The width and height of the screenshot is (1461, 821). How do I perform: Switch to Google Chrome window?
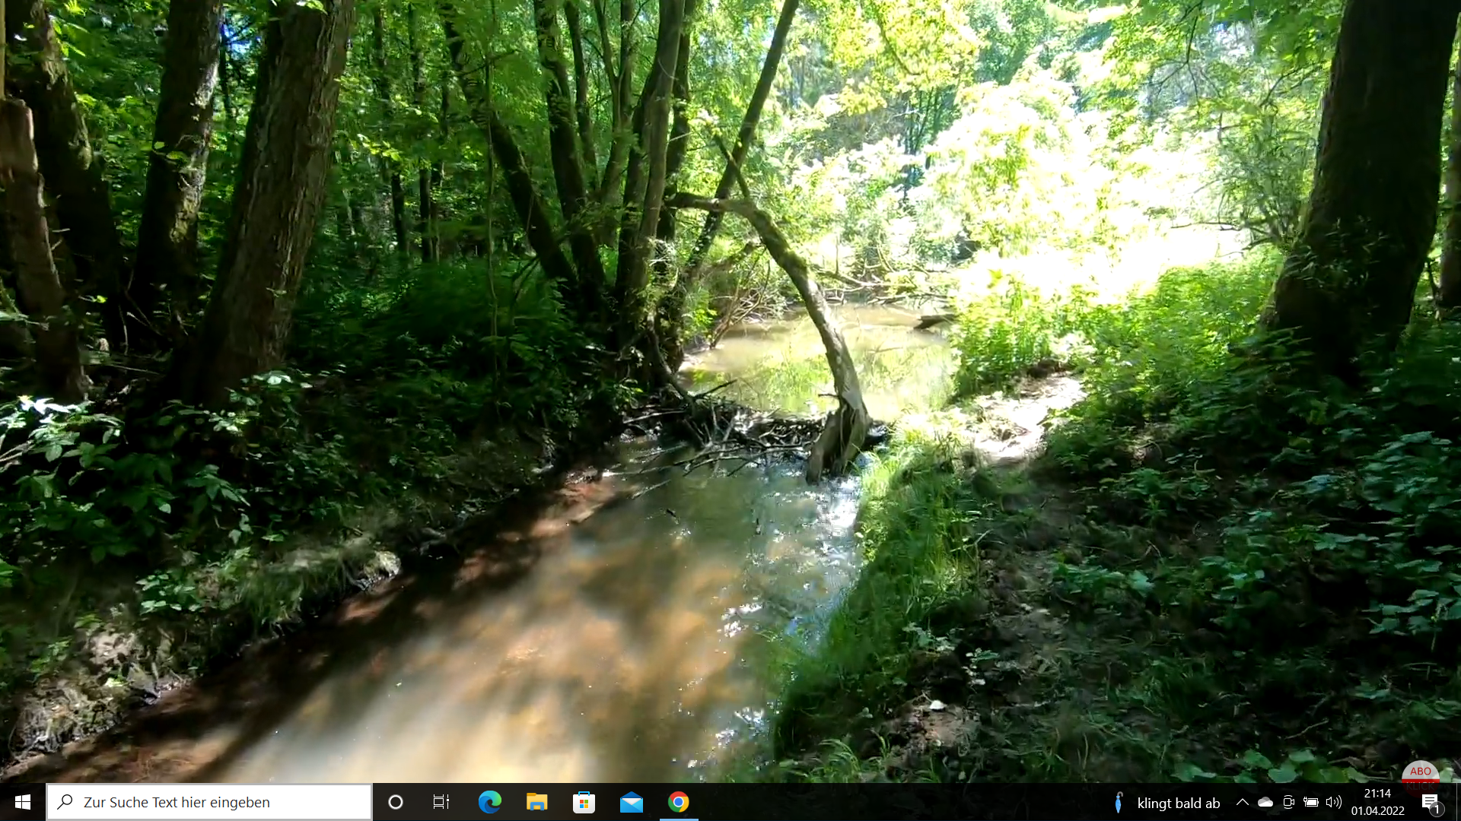pyautogui.click(x=678, y=802)
